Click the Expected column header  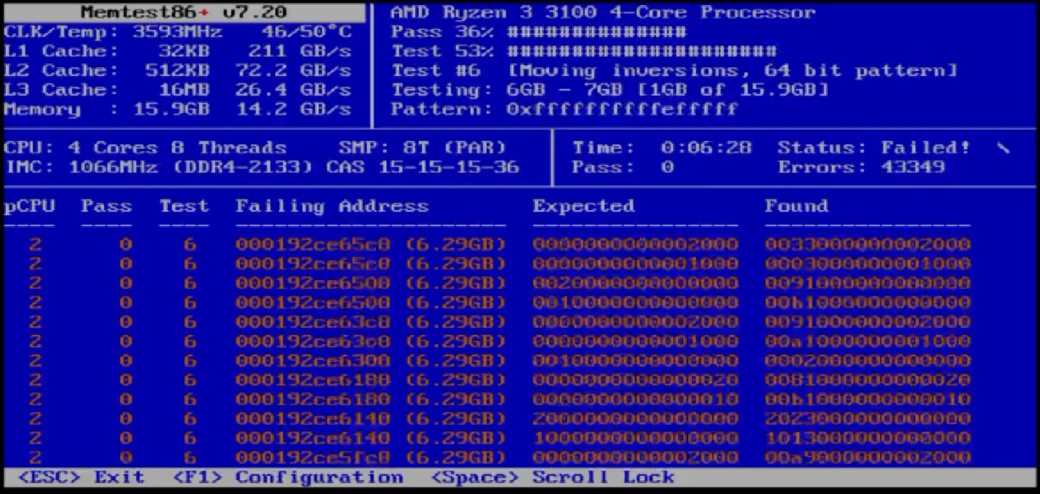pyautogui.click(x=583, y=207)
